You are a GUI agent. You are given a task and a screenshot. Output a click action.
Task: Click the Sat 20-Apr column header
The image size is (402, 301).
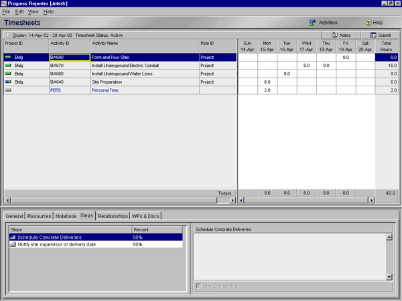[x=365, y=46]
